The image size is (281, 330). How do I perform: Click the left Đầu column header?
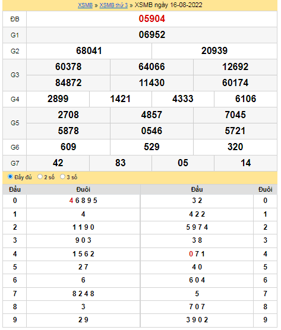pyautogui.click(x=15, y=189)
